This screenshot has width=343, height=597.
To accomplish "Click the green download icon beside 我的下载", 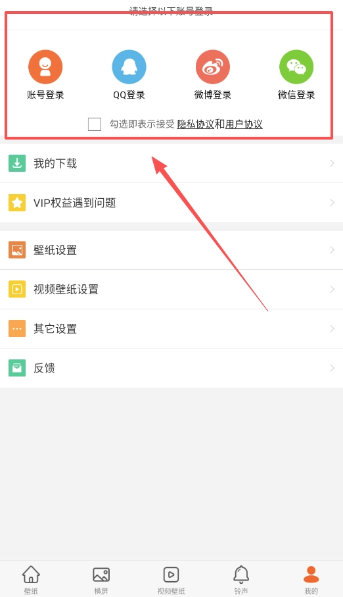I will tap(17, 163).
